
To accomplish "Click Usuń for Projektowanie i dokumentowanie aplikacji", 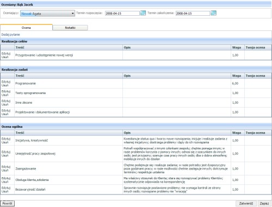I will tap(5, 114).
